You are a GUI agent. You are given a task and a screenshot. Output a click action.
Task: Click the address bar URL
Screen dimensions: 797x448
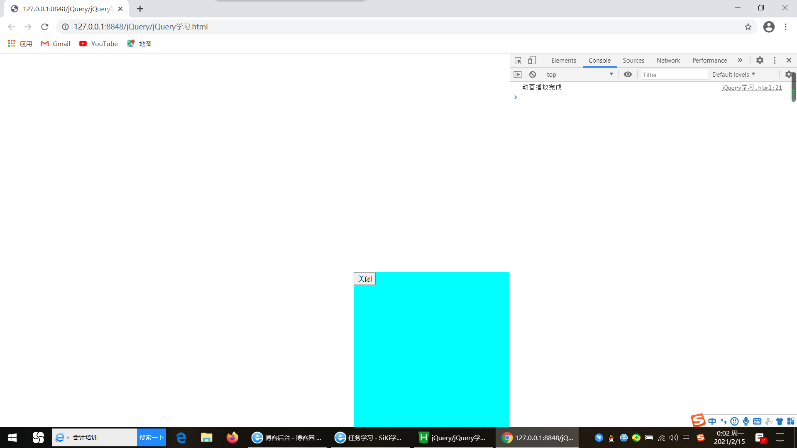pos(141,27)
